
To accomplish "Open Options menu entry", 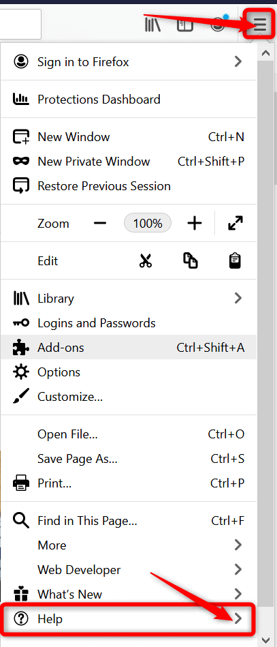I will (x=129, y=372).
